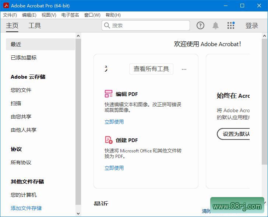Open the three-dots more options menu
This screenshot has height=217, width=268.
coord(184,69)
